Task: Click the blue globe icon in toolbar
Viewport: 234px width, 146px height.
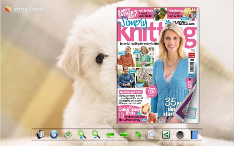Action: click(x=54, y=134)
